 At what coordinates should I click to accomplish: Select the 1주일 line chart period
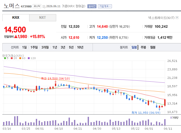pos(34,47)
